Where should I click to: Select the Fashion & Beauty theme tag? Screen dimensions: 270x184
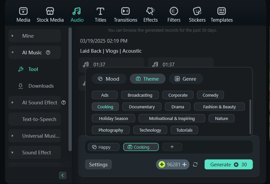(x=219, y=107)
